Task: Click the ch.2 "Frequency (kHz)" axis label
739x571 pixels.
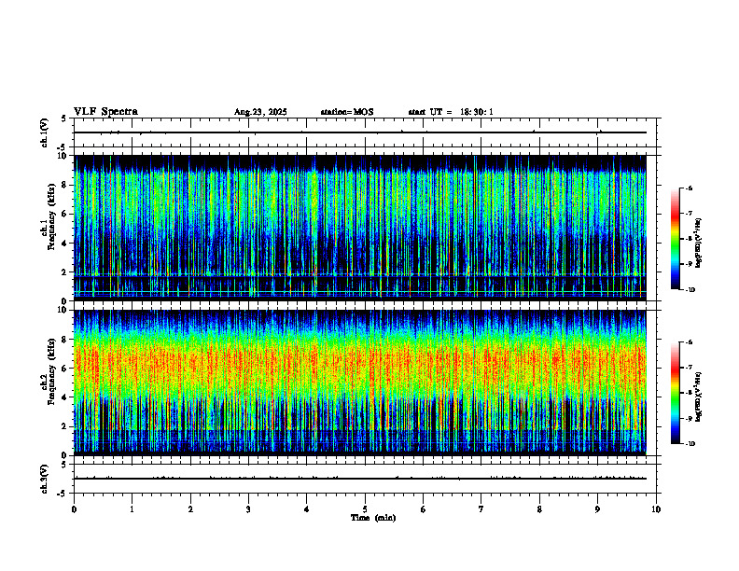Action: coord(51,371)
